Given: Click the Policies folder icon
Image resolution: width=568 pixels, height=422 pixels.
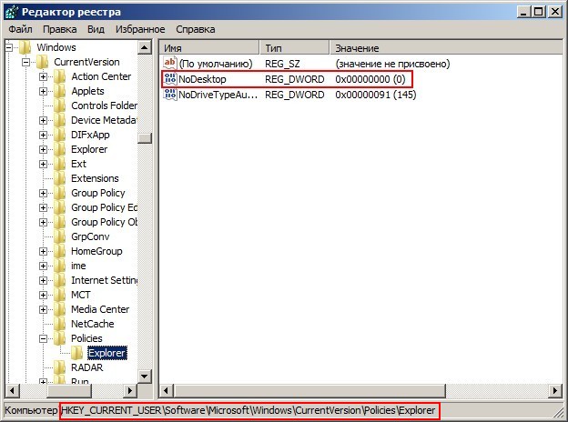Looking at the screenshot, I should tap(61, 338).
